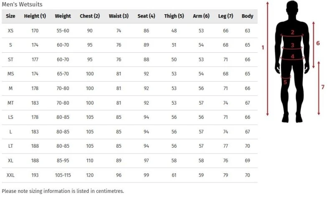Click the waist marker 3 on the silhouette
Viewport: 334px width, 200px height.
(293, 45)
